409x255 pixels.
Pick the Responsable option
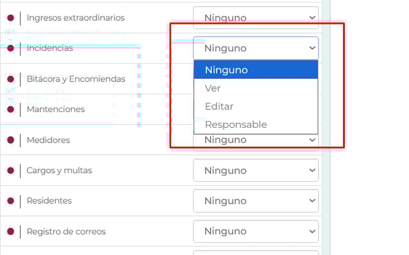tap(256, 125)
